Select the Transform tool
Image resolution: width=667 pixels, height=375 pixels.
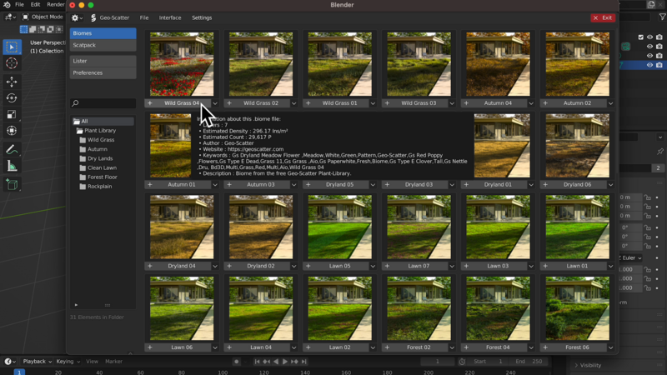click(12, 131)
